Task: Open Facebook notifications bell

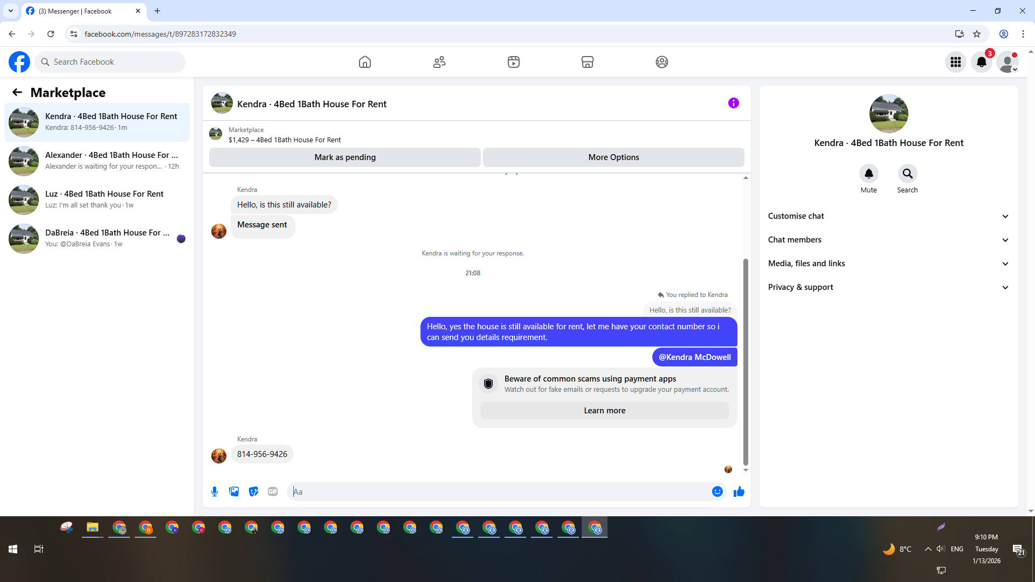Action: coord(981,62)
